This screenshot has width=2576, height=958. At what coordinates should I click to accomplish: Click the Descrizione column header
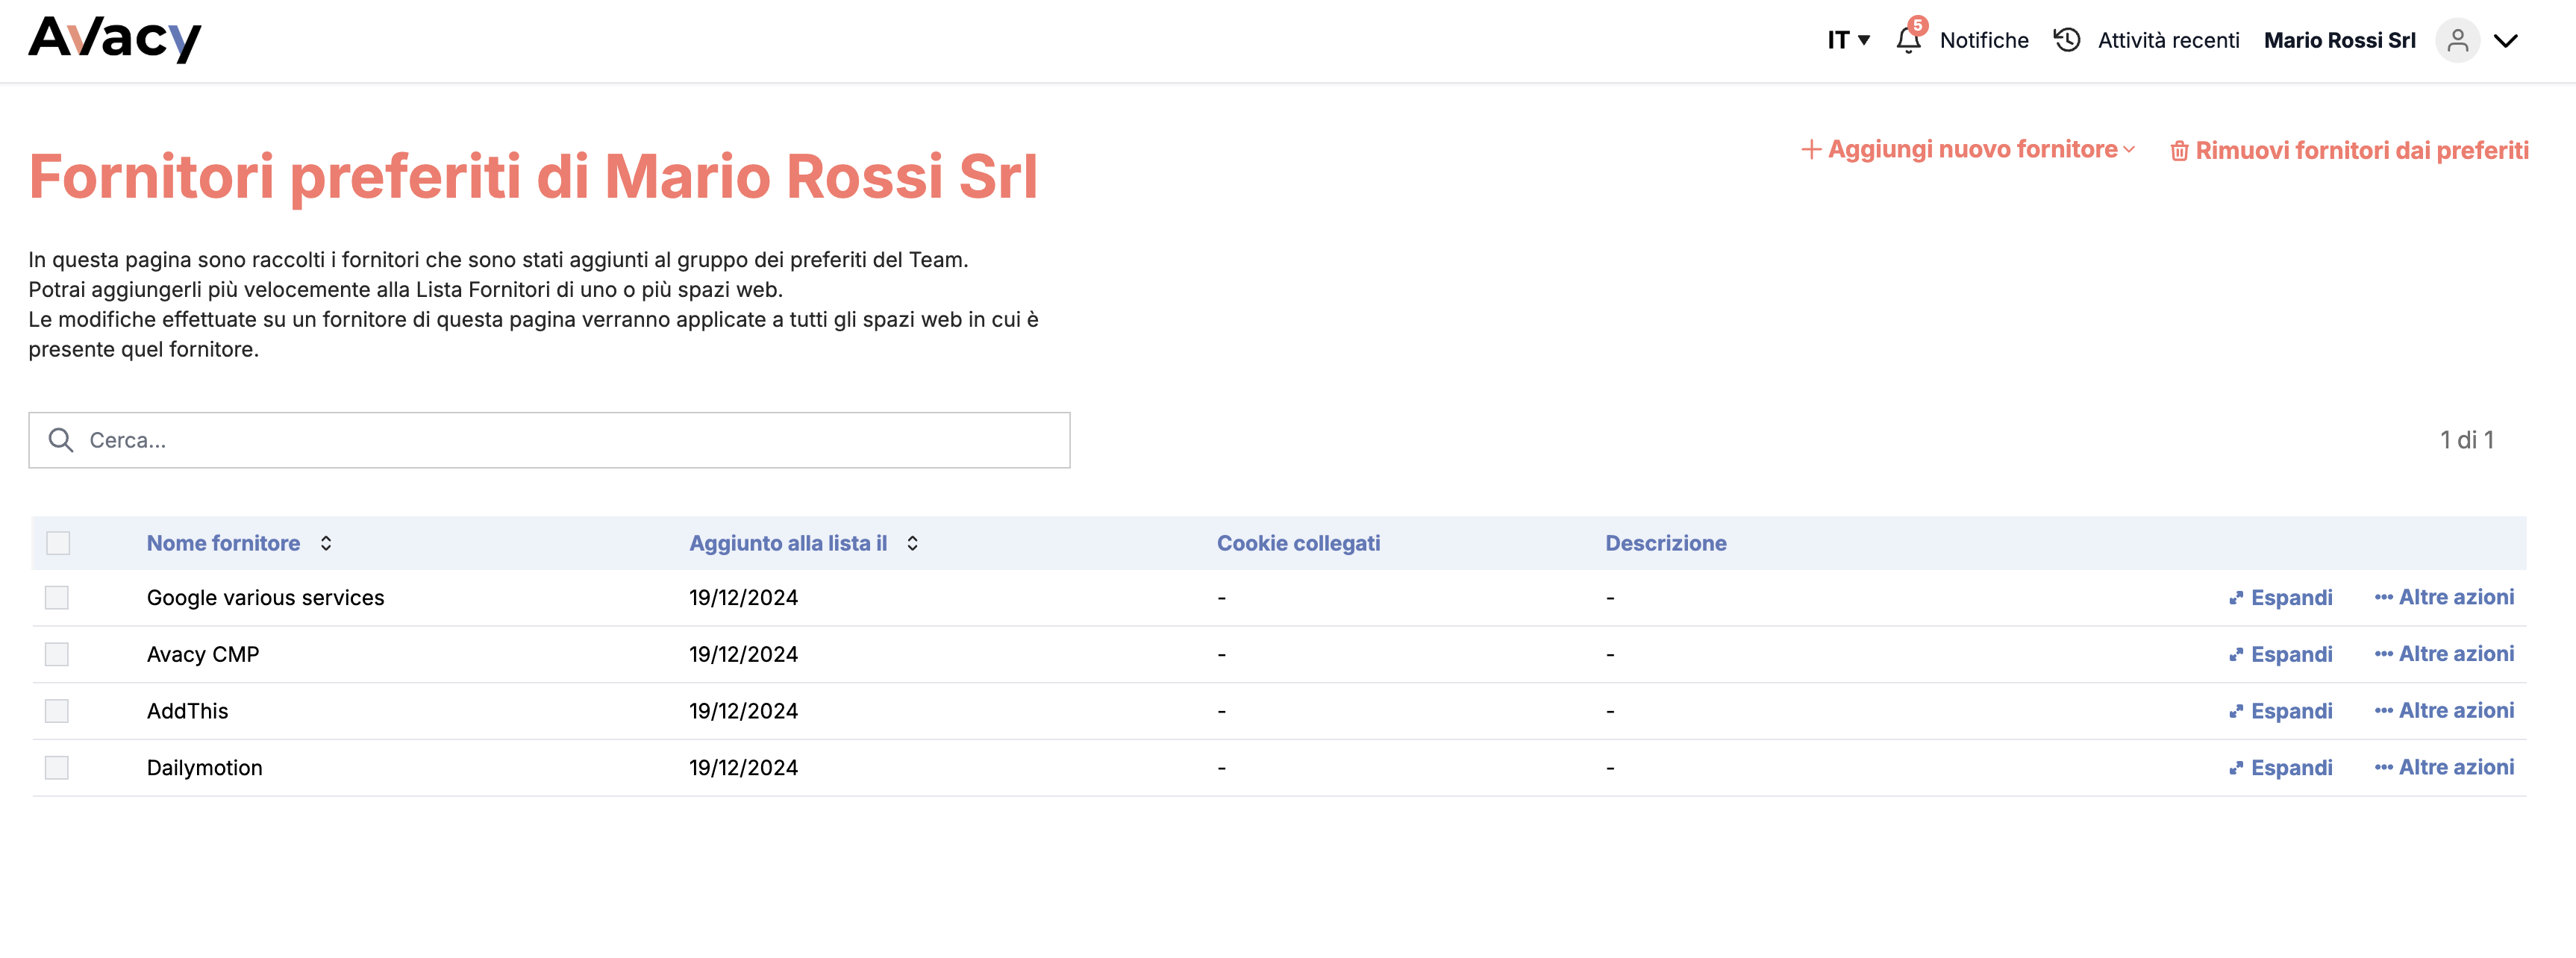click(x=1666, y=543)
